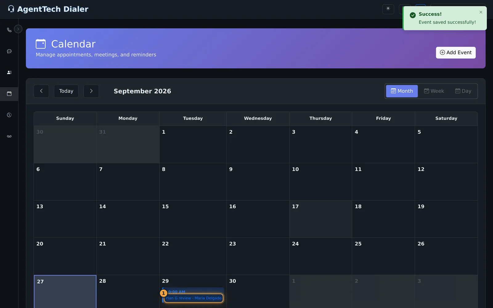The width and height of the screenshot is (493, 308).
Task: Click September 8 day cell
Action: [x=193, y=182]
